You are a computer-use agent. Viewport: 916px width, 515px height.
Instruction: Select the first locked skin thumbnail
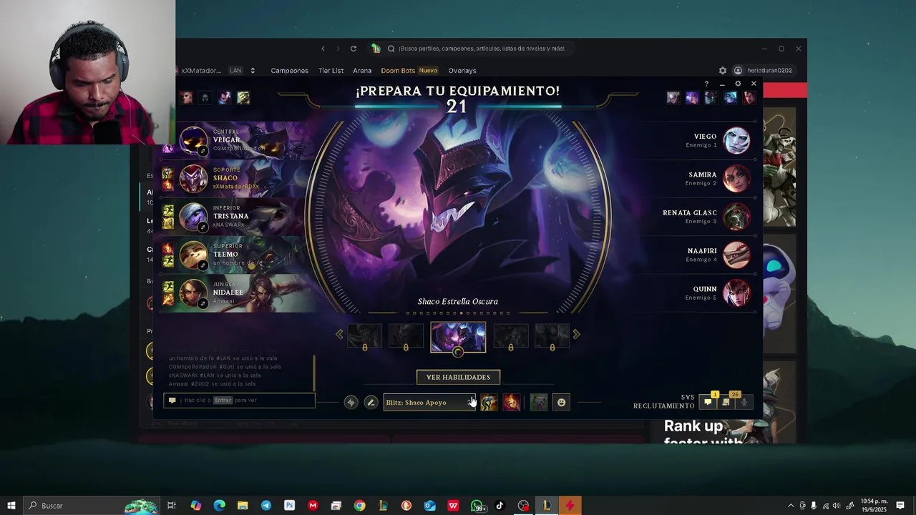click(x=365, y=336)
